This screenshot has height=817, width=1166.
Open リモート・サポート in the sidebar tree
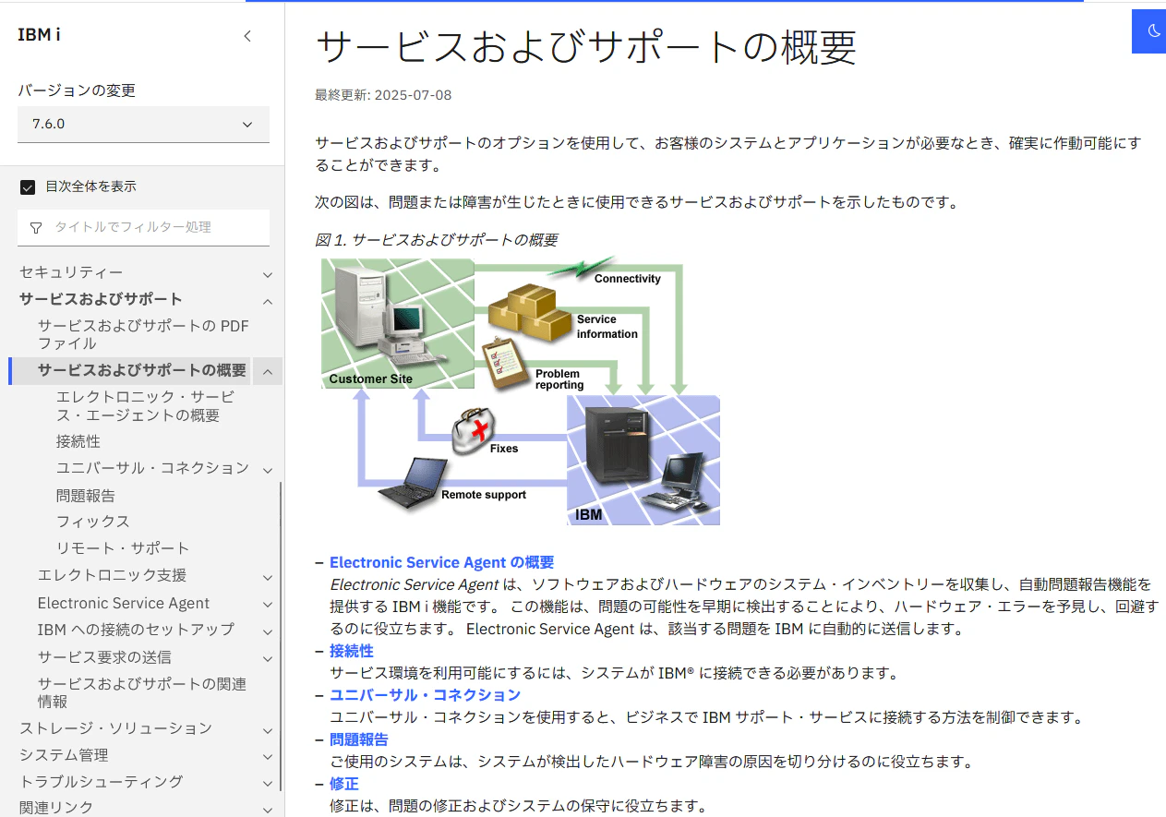click(x=123, y=548)
